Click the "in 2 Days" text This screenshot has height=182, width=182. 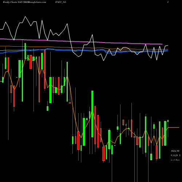(175, 160)
